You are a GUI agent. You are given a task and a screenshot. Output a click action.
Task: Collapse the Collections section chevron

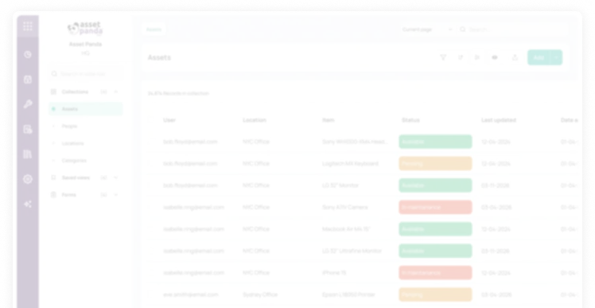point(116,92)
